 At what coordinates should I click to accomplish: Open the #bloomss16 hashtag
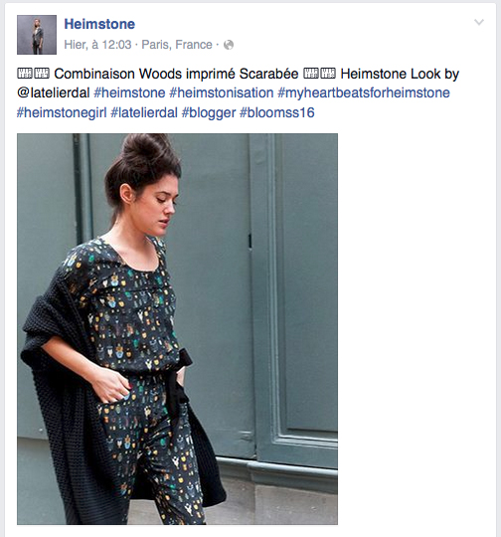[276, 112]
